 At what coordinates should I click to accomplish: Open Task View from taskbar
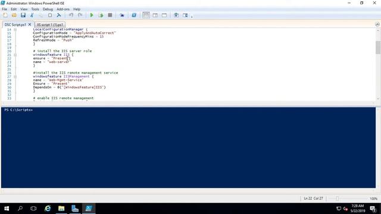coord(33,209)
